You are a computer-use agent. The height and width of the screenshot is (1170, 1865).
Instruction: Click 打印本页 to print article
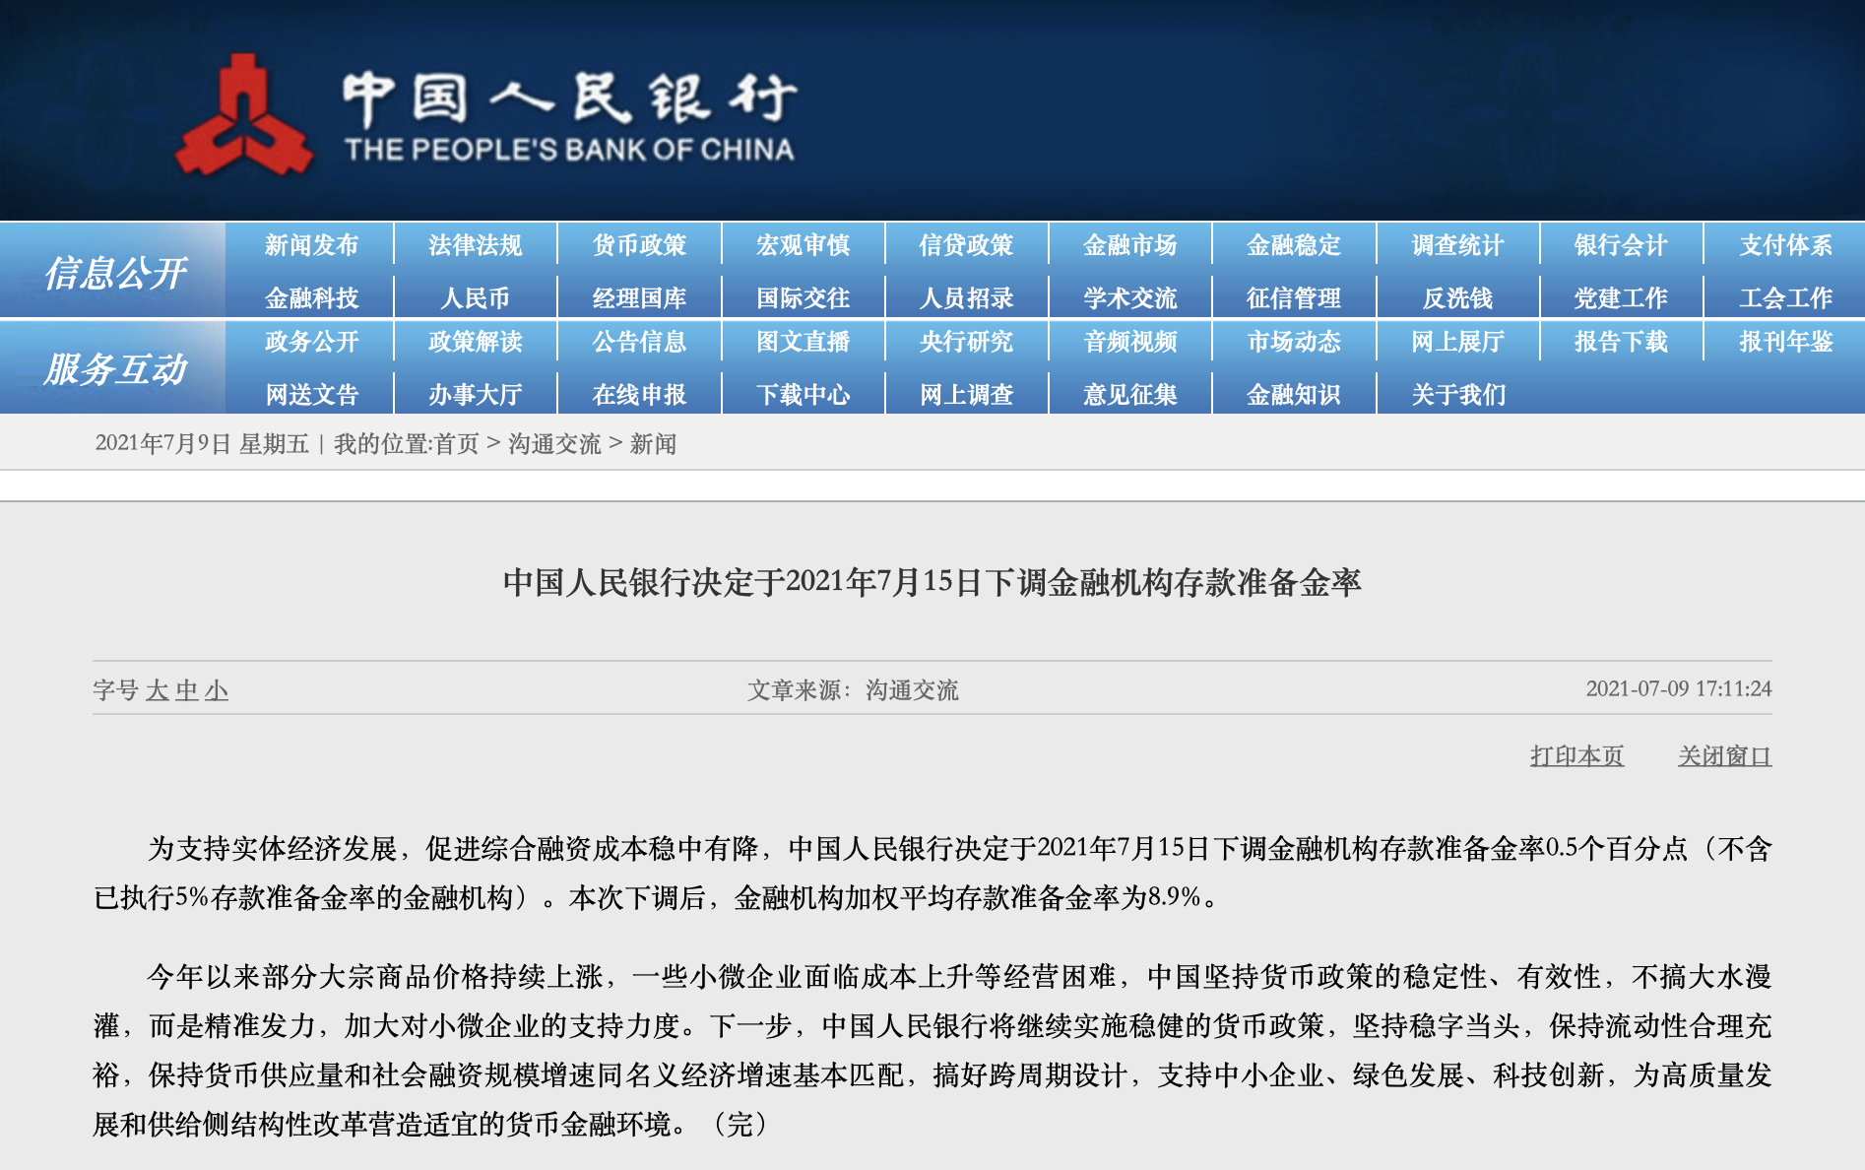tap(1576, 755)
